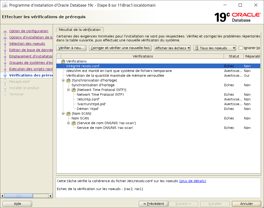Click the Précédent button
Screen dimensions: 264x208
click(154, 204)
